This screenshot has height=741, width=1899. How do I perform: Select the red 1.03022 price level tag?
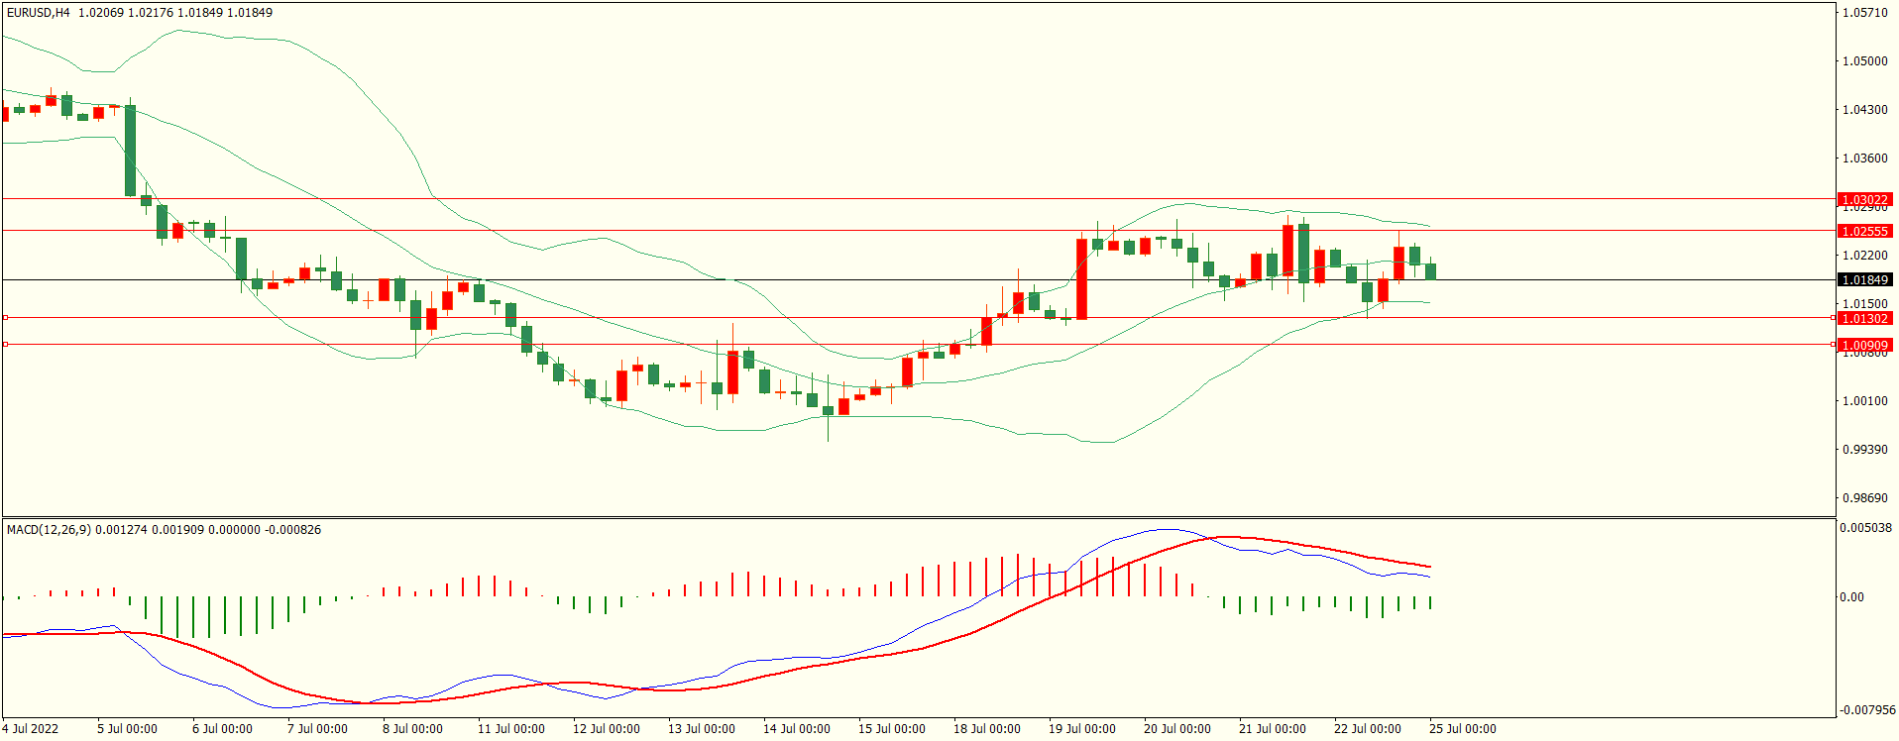tap(1864, 200)
